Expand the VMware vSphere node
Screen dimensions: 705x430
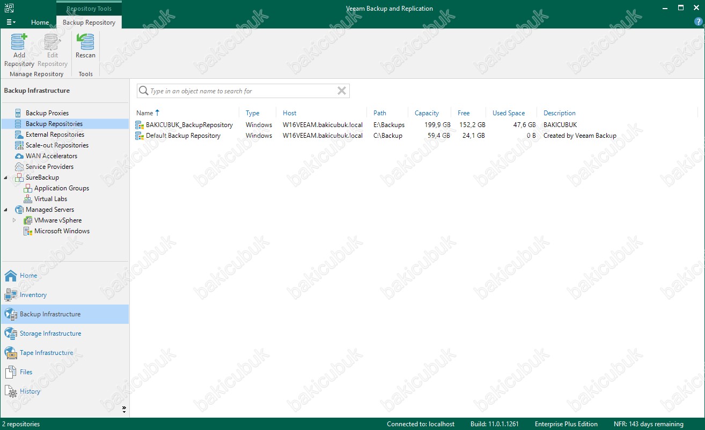pos(14,220)
